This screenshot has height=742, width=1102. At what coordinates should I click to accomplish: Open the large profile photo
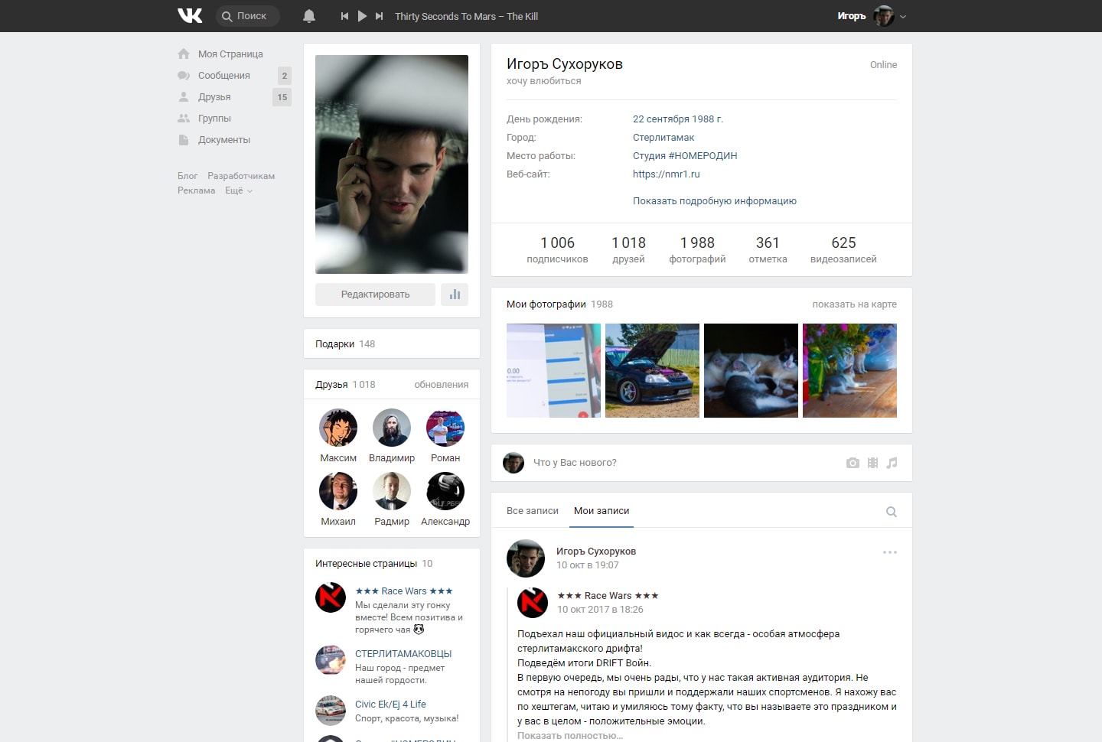392,164
